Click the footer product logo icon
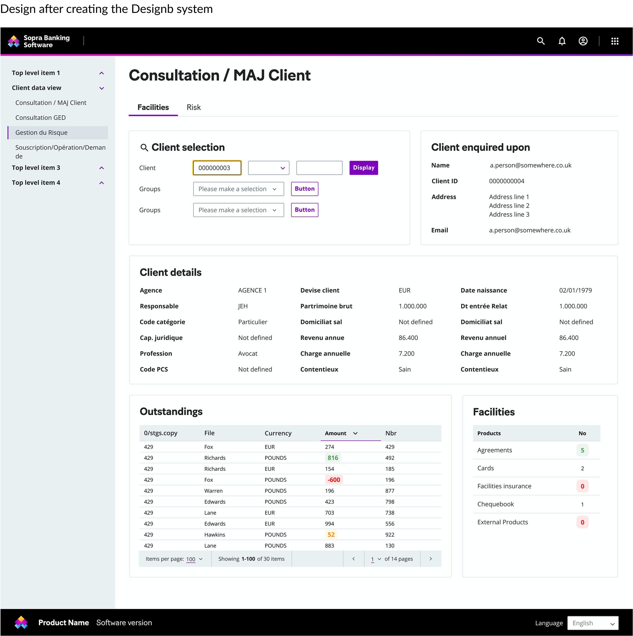The image size is (633, 636). [x=21, y=622]
